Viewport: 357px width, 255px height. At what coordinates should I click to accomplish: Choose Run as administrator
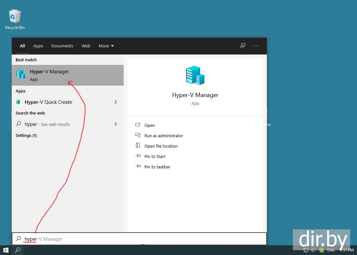163,136
